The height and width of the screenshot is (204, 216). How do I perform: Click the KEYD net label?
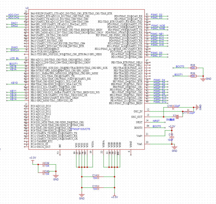click(x=14, y=83)
